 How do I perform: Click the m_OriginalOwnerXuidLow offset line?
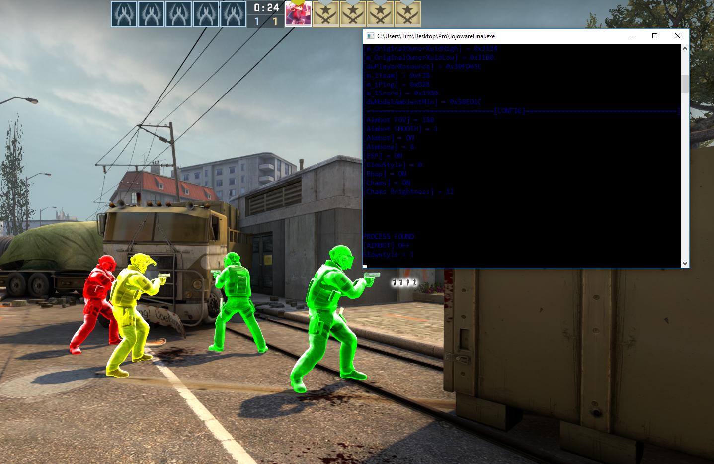(429, 58)
